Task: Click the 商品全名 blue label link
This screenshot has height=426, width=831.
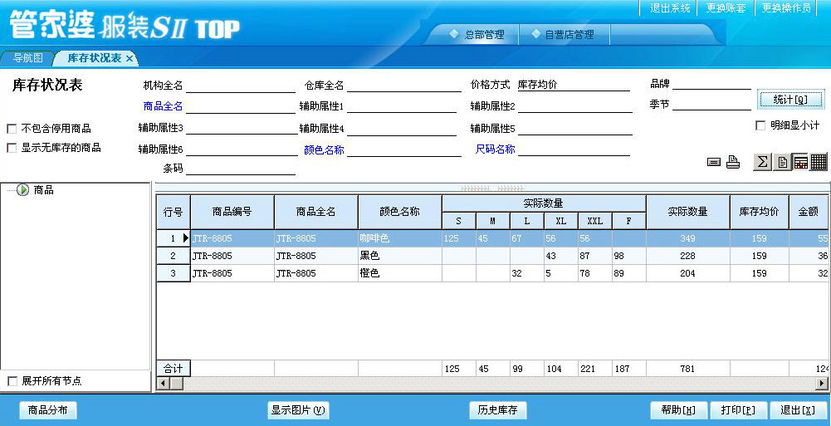Action: pyautogui.click(x=163, y=106)
